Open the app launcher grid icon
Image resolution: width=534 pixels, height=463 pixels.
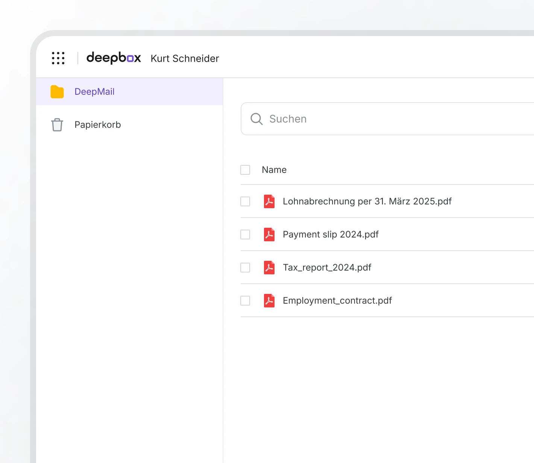coord(58,58)
